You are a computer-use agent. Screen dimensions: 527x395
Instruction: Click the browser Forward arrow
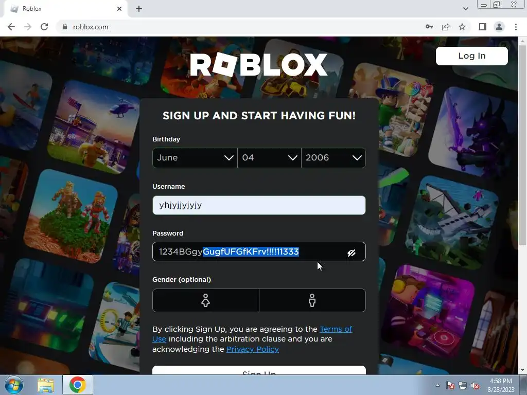tap(28, 27)
